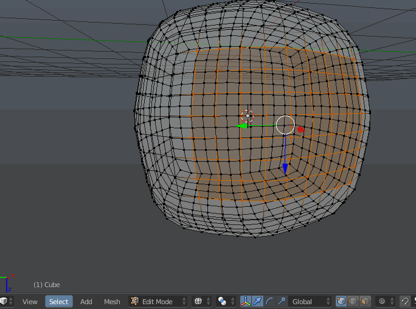Select the translate manipulator arrow icon
The image size is (416, 309).
[257, 301]
